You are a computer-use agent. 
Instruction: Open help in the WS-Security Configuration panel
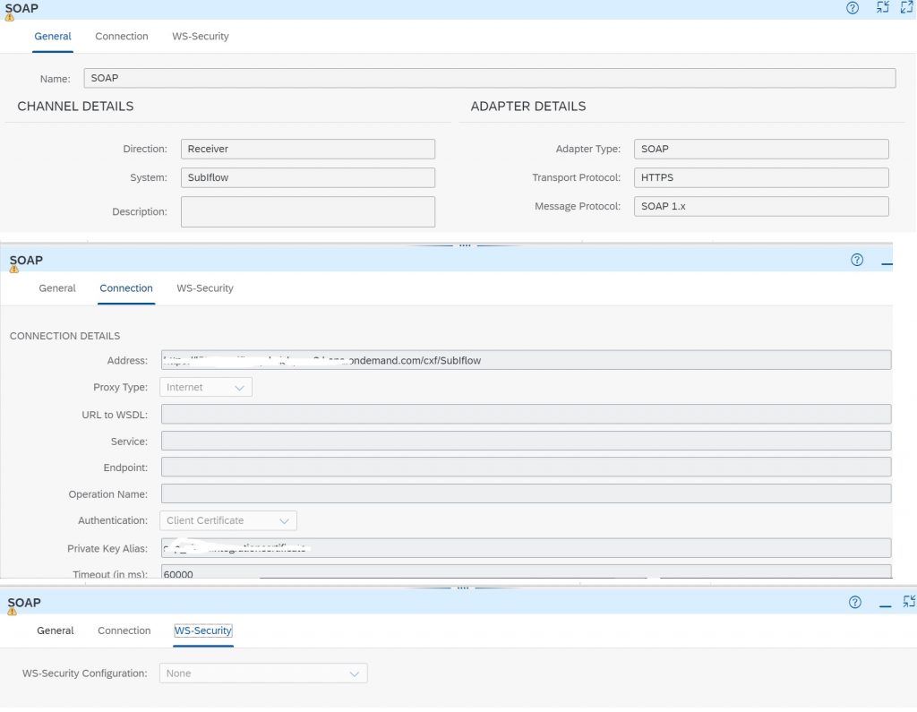[x=855, y=602]
